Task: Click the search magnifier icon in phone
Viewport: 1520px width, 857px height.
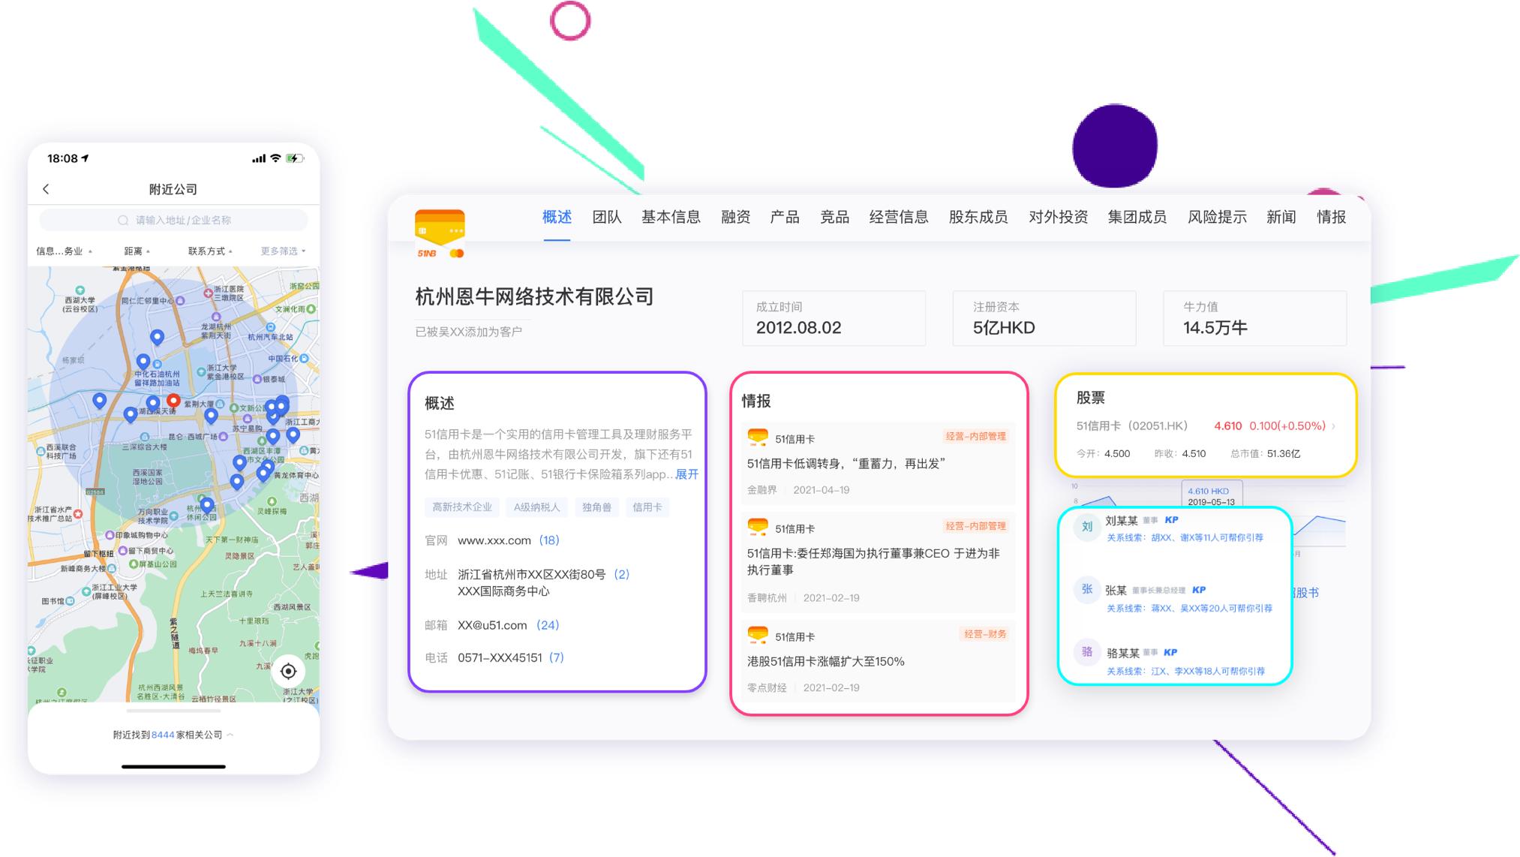Action: [x=123, y=220]
